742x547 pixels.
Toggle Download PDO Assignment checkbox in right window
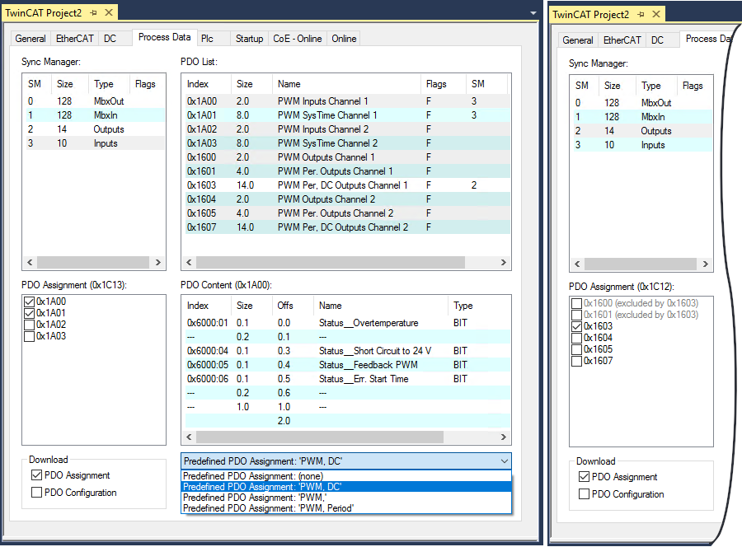point(584,476)
